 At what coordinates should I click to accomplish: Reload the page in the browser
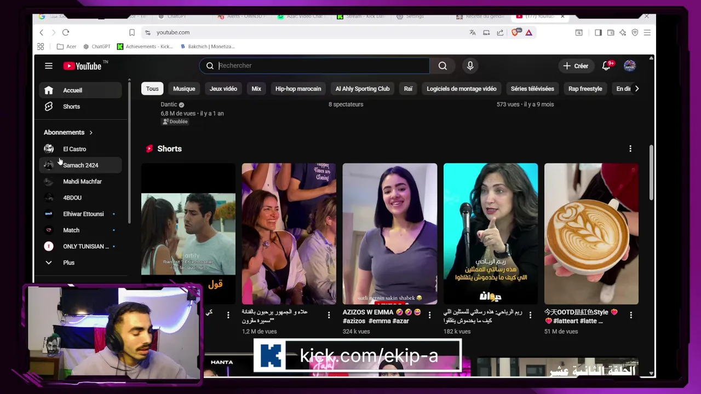click(66, 33)
